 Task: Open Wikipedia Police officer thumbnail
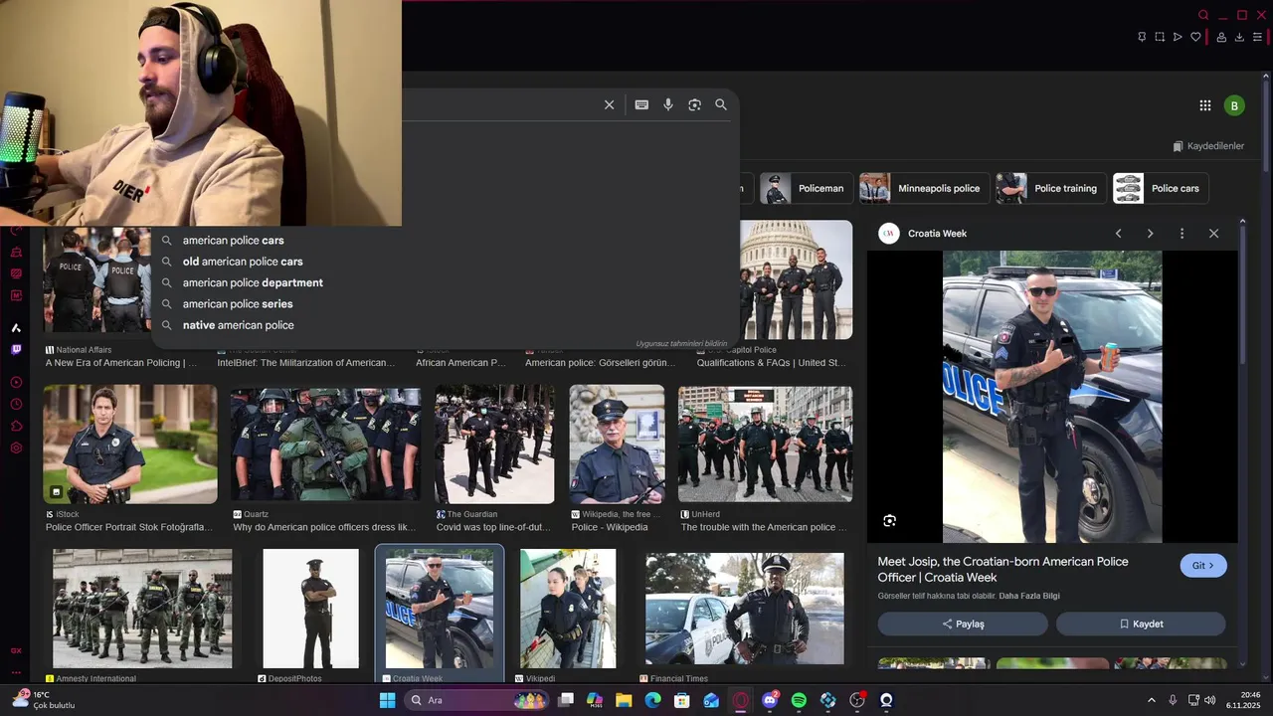click(617, 445)
